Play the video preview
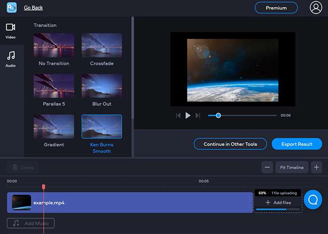 click(x=188, y=115)
